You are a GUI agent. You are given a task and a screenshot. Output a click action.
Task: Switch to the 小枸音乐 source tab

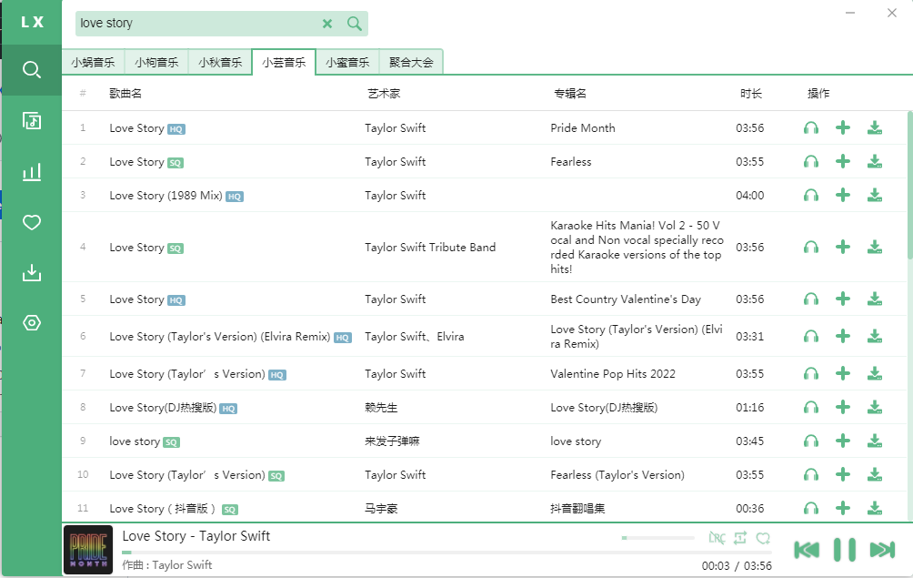pyautogui.click(x=156, y=62)
